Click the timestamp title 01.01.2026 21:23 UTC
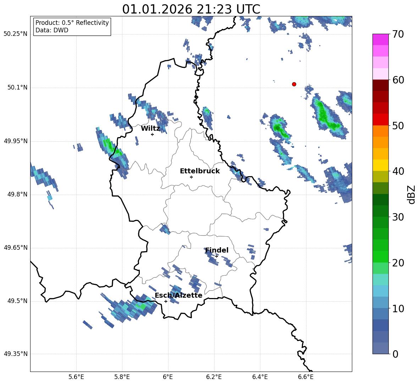The height and width of the screenshot is (384, 420). pyautogui.click(x=191, y=9)
